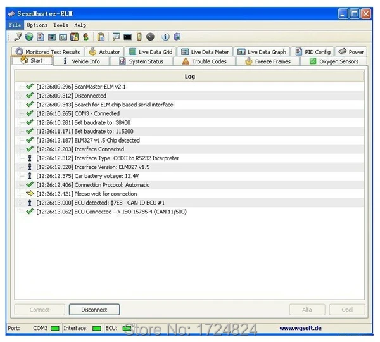Open the File menu
The height and width of the screenshot is (342, 380).
tap(15, 25)
